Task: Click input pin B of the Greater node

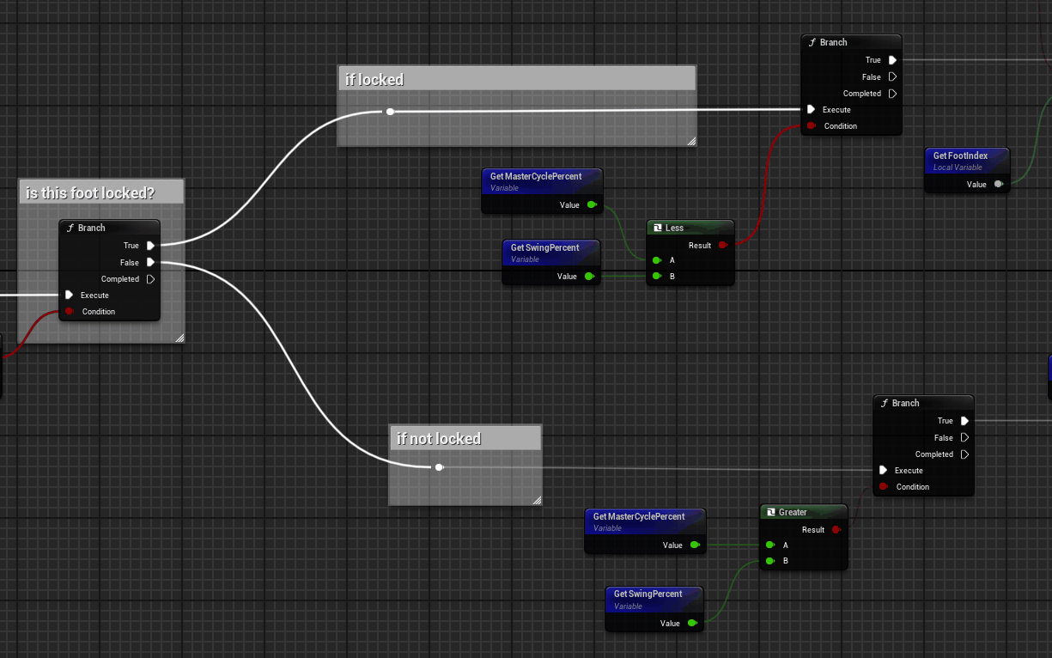Action: point(770,561)
